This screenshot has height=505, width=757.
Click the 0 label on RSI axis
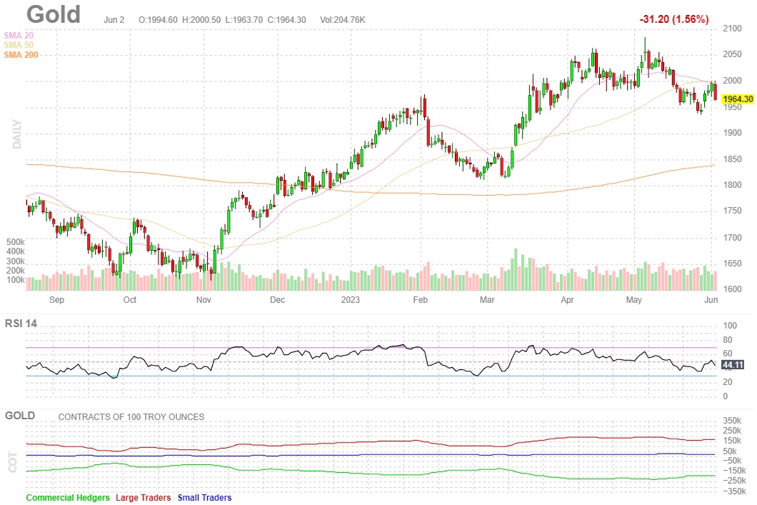725,396
